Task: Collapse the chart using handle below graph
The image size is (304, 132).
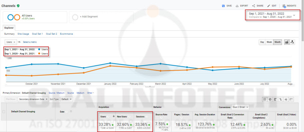Action: pos(150,86)
